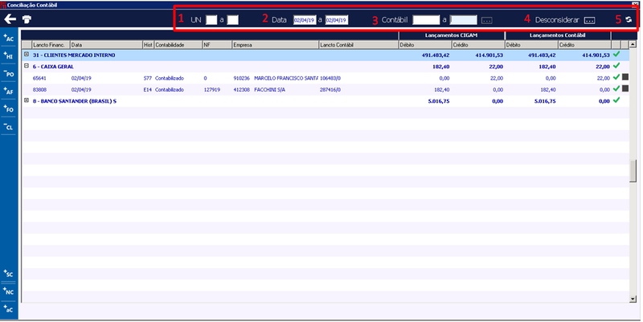Click the invoice number 127919
This screenshot has height=322, width=643.
click(211, 89)
